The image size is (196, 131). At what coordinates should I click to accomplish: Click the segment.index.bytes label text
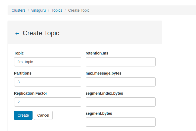click(x=104, y=93)
